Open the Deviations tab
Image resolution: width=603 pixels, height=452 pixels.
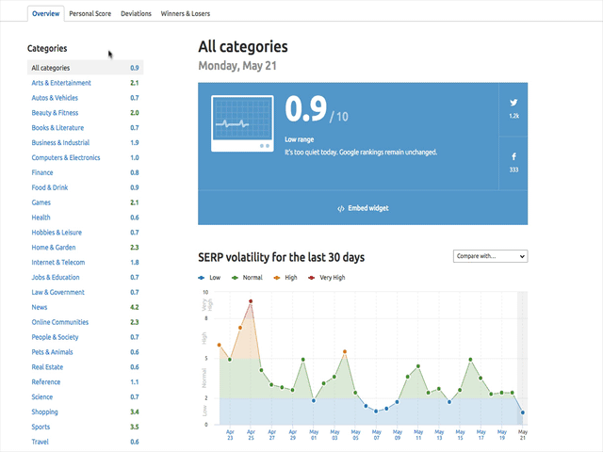136,14
